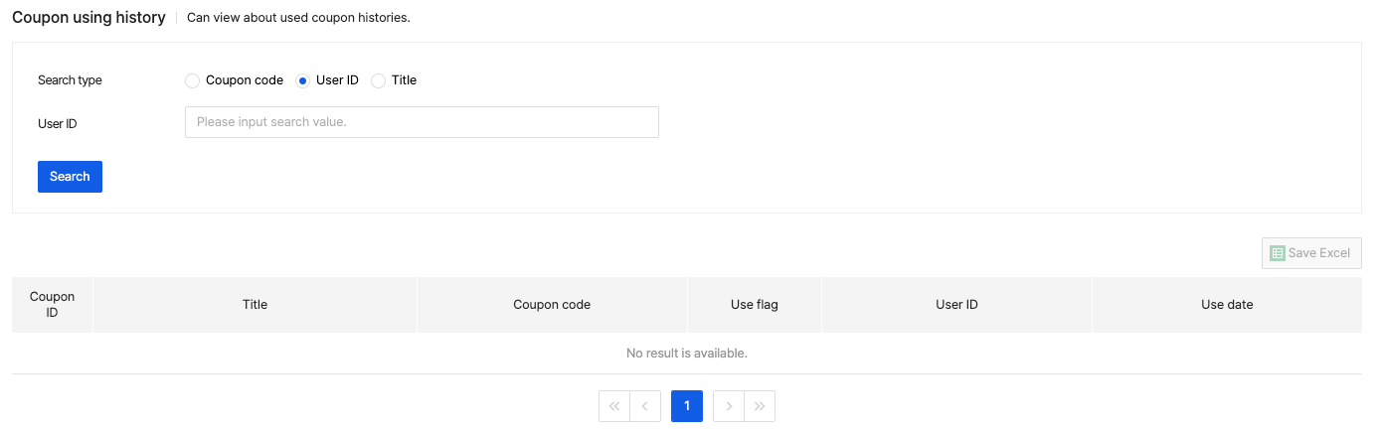Select the Coupon code search type
The width and height of the screenshot is (1378, 432).
coord(193,80)
